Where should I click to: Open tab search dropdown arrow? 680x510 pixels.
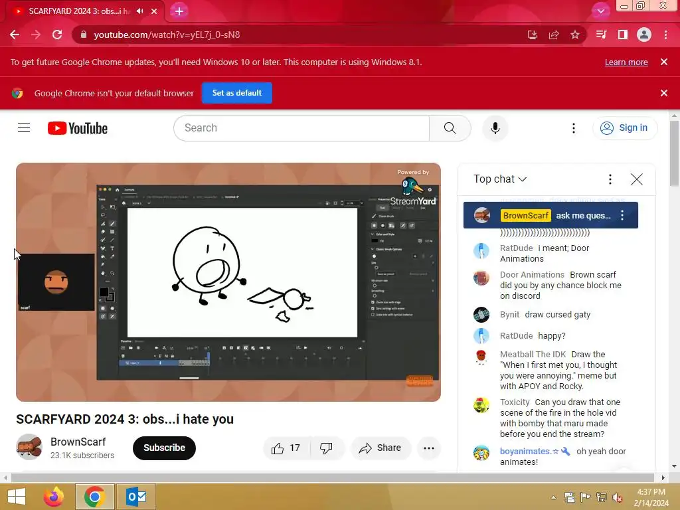coord(600,11)
